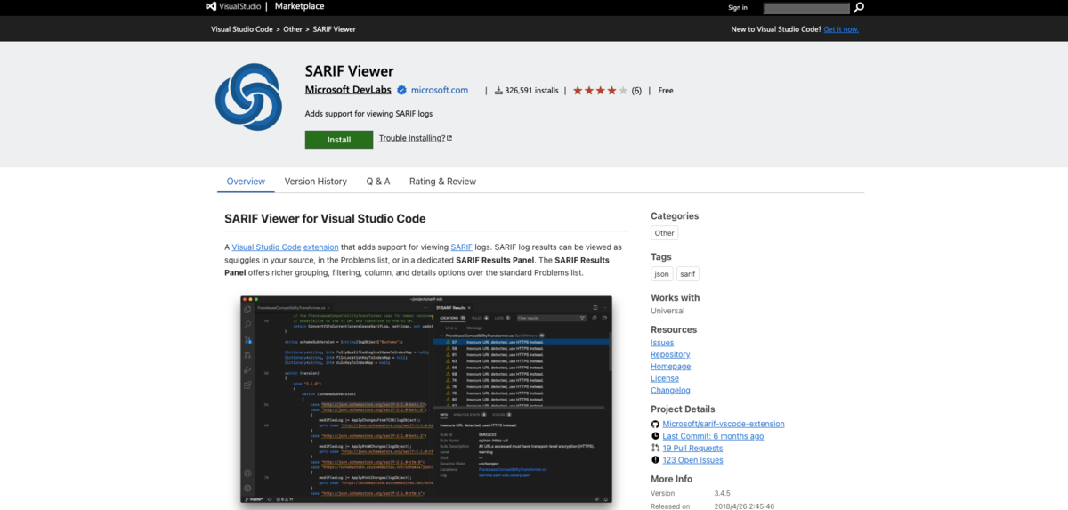Viewport: 1068px width, 510px height.
Task: Open Microsoft DevLabs publisher page
Action: coord(349,90)
